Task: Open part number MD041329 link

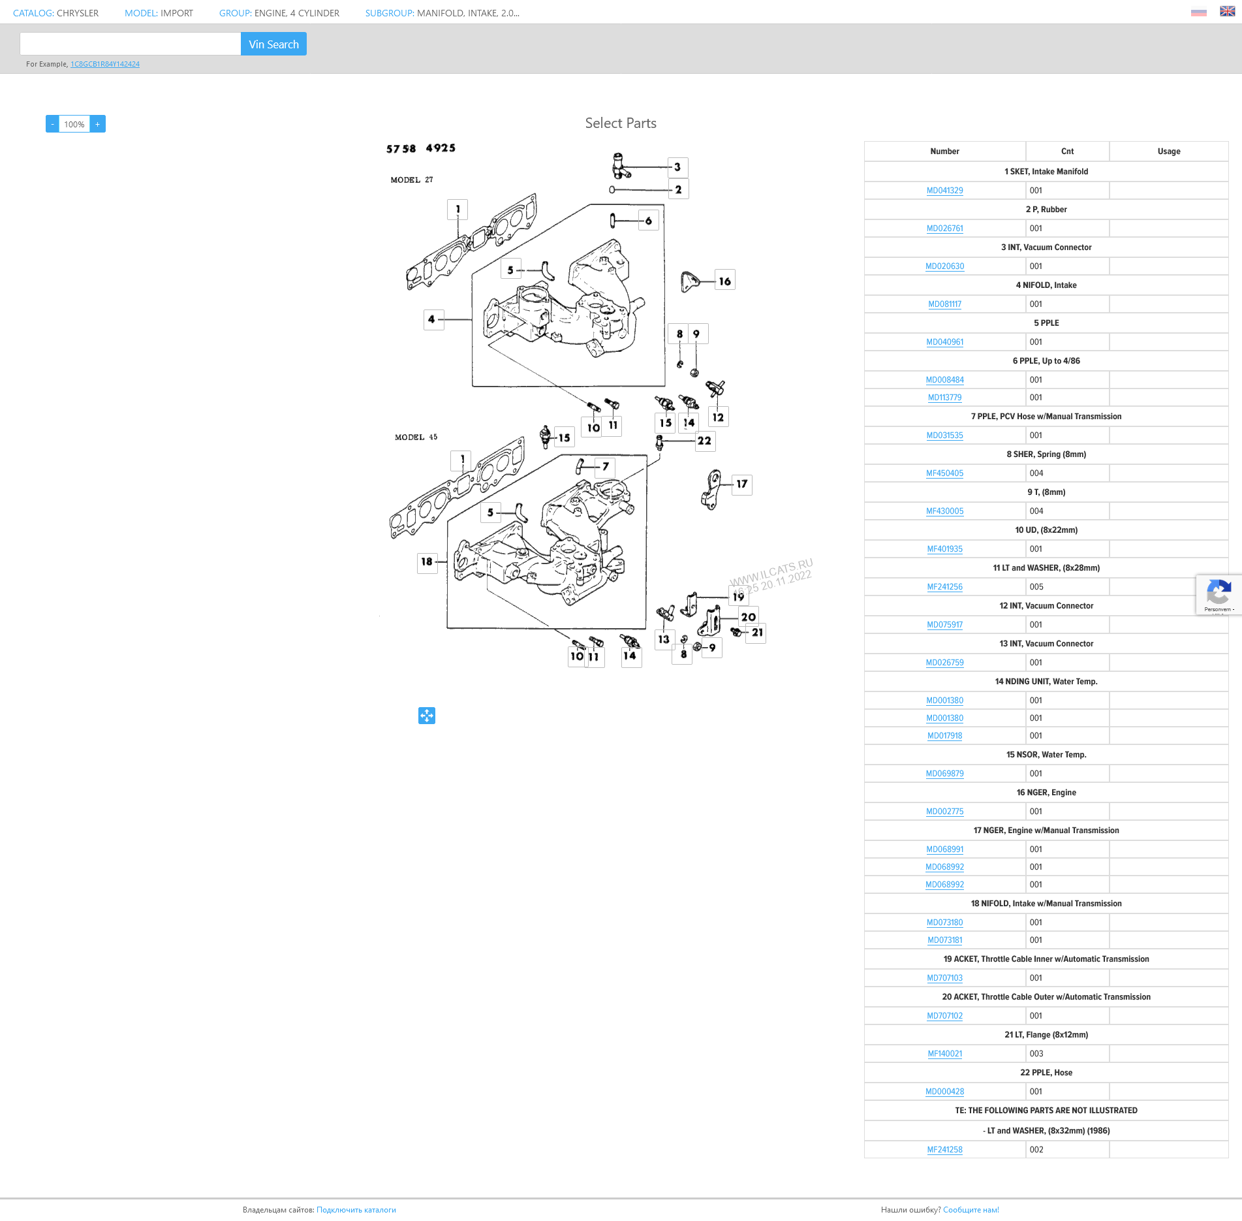Action: click(x=944, y=191)
